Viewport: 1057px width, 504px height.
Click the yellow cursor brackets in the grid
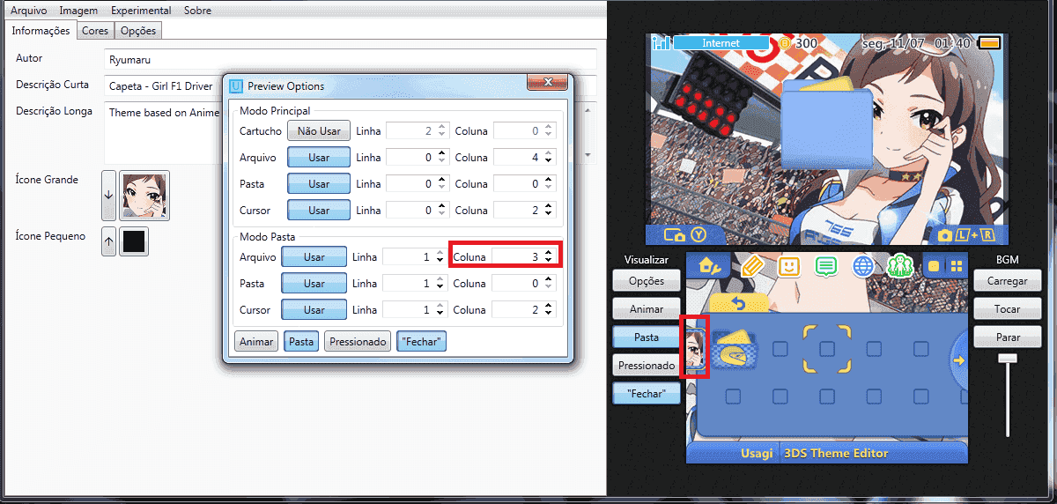pyautogui.click(x=827, y=349)
